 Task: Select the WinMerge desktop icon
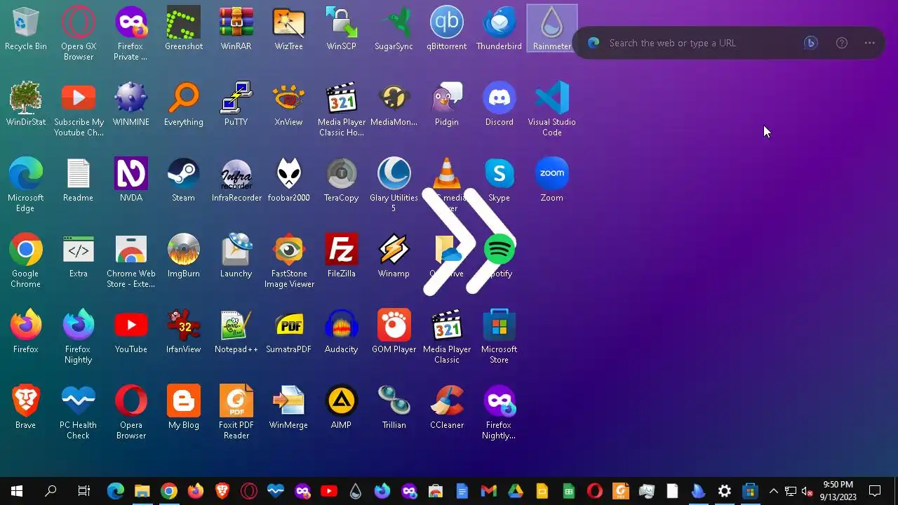tap(288, 408)
